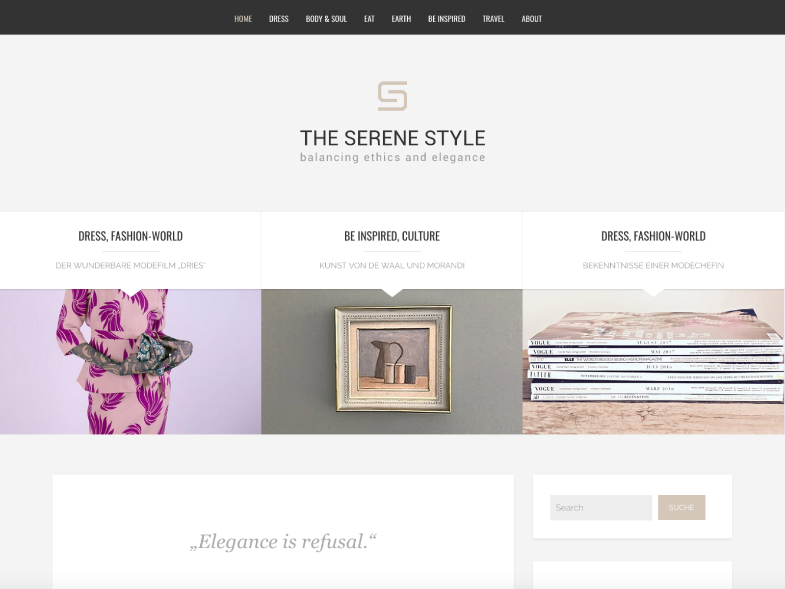Image resolution: width=785 pixels, height=589 pixels.
Task: Select EAT in the navigation bar
Action: tap(369, 19)
